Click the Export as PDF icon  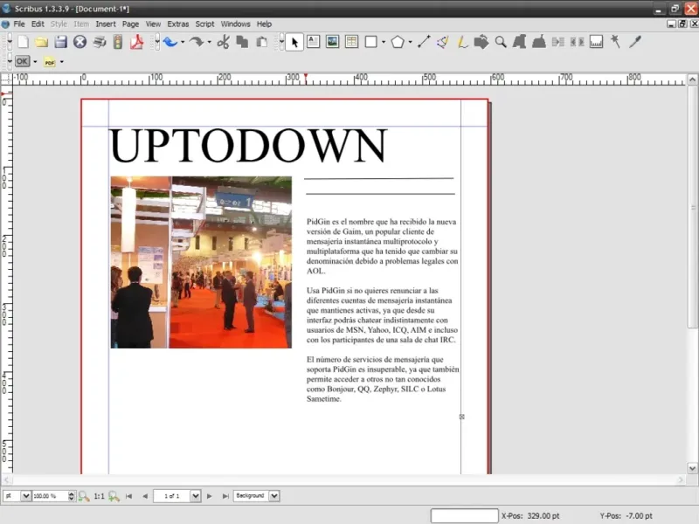click(136, 42)
